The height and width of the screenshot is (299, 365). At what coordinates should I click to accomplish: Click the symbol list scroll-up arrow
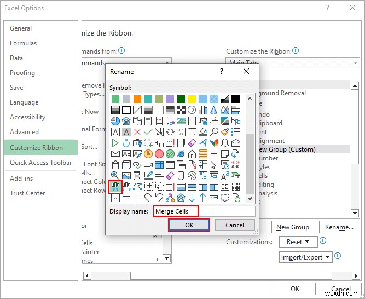pyautogui.click(x=250, y=99)
